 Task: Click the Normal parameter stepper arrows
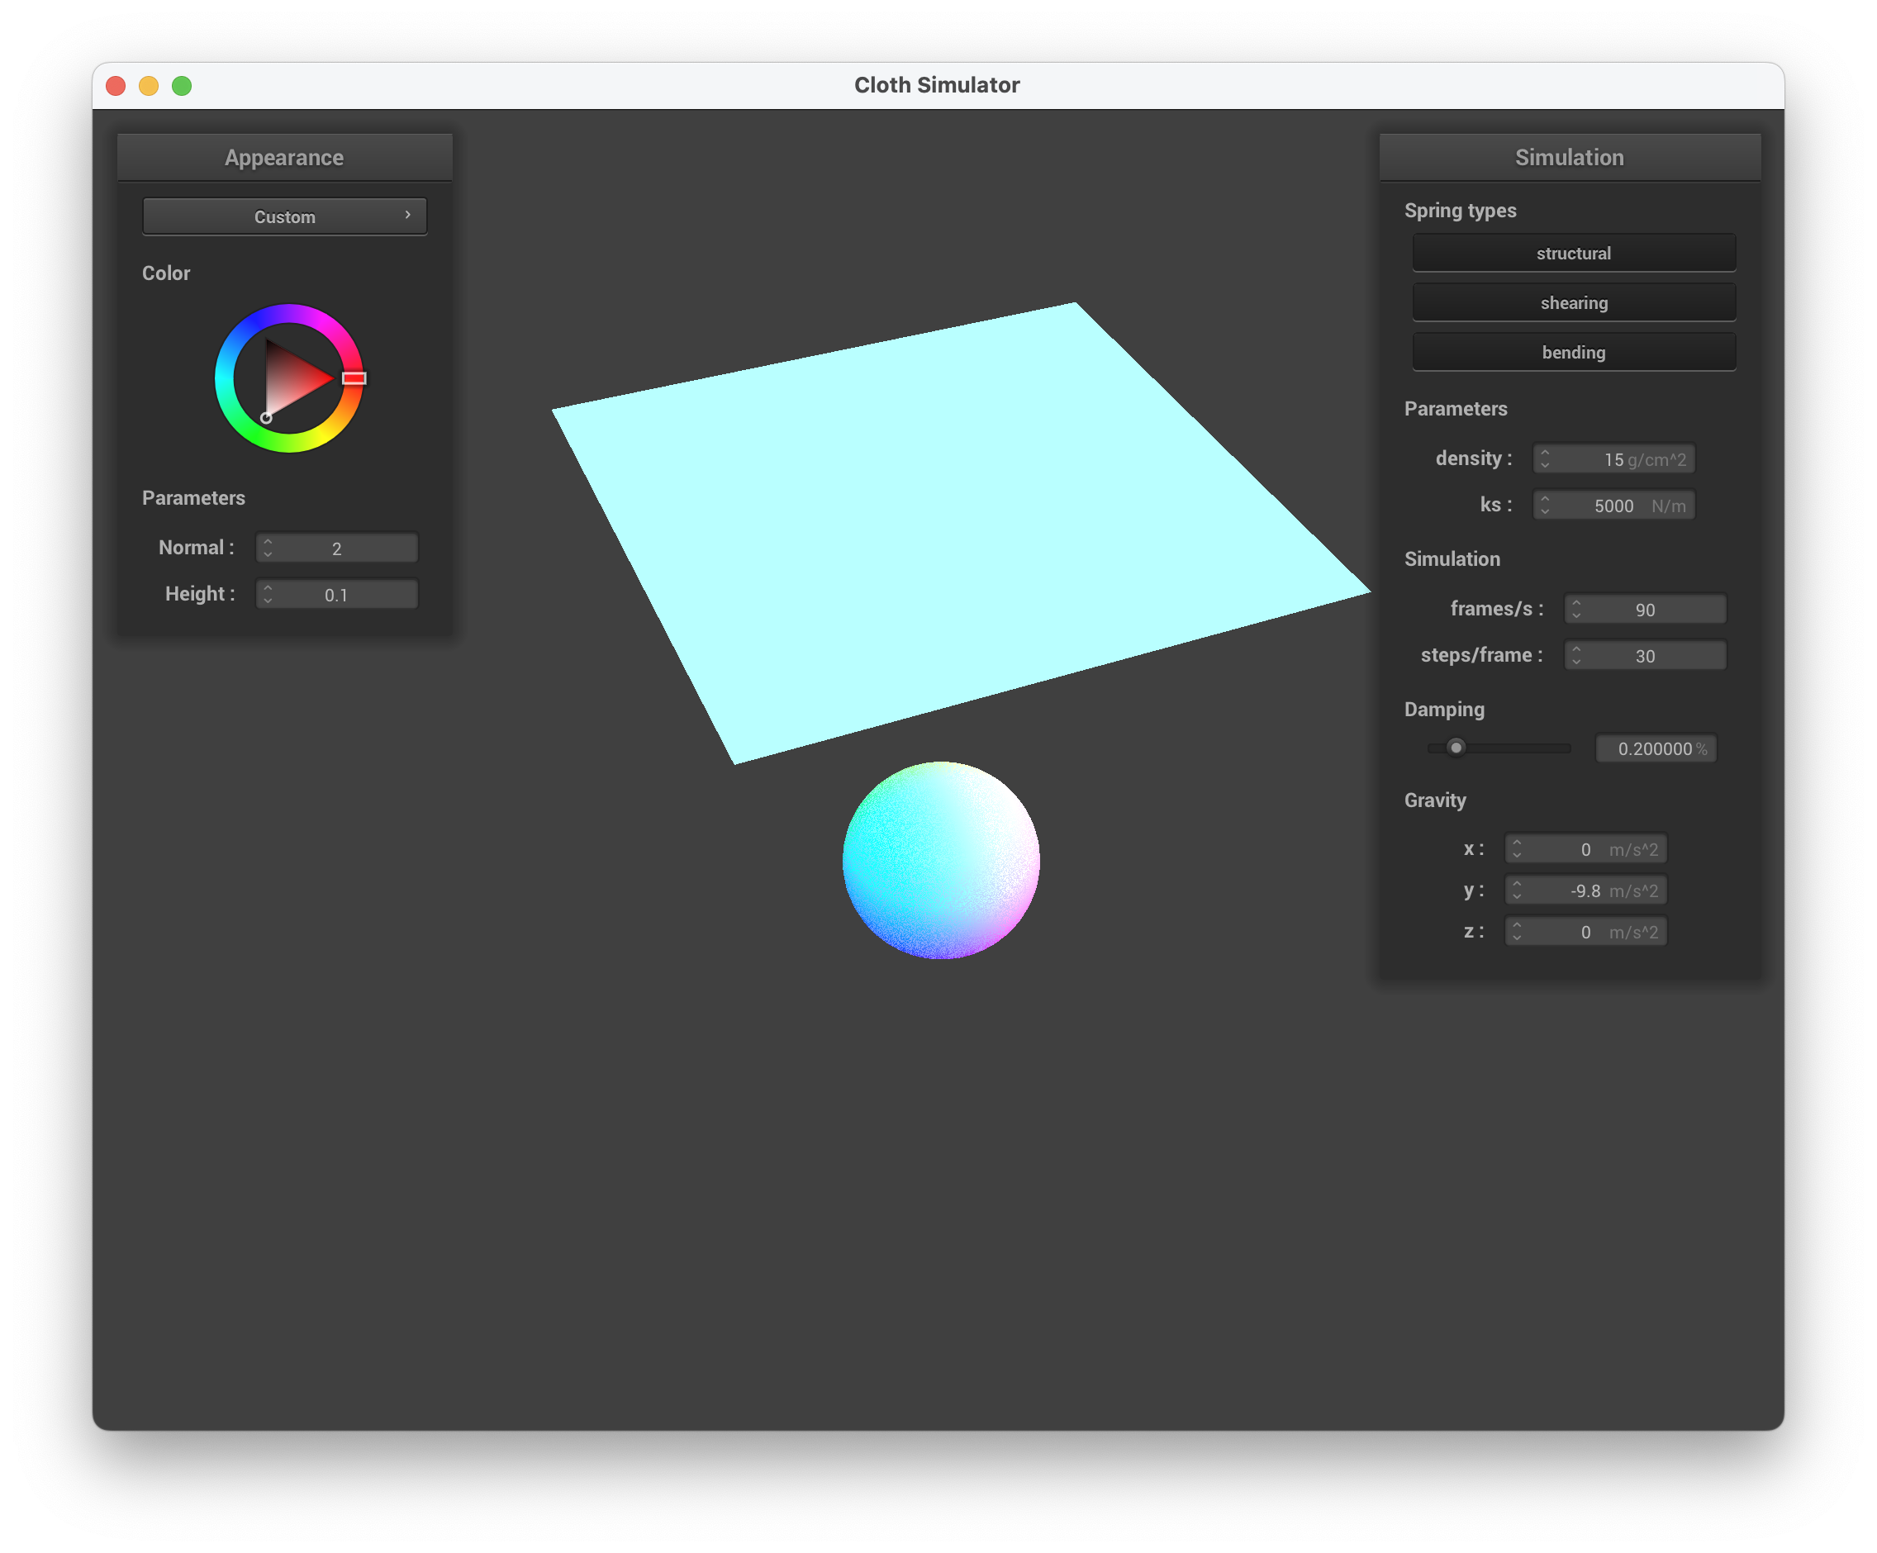click(268, 548)
